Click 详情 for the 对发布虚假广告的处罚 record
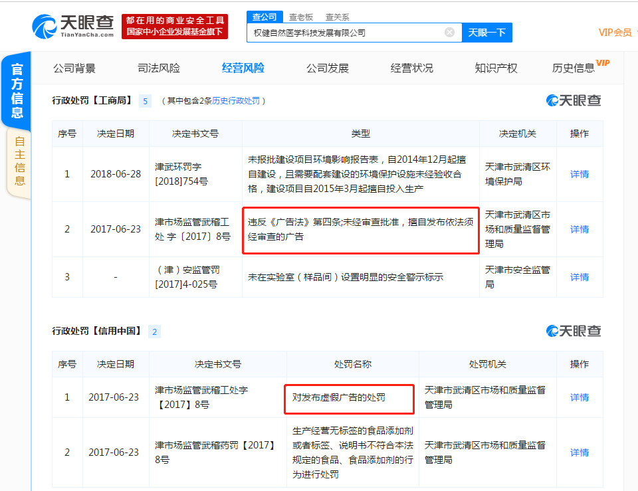 579,398
